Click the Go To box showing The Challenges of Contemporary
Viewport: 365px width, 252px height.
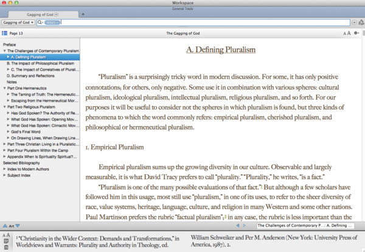(x=305, y=225)
